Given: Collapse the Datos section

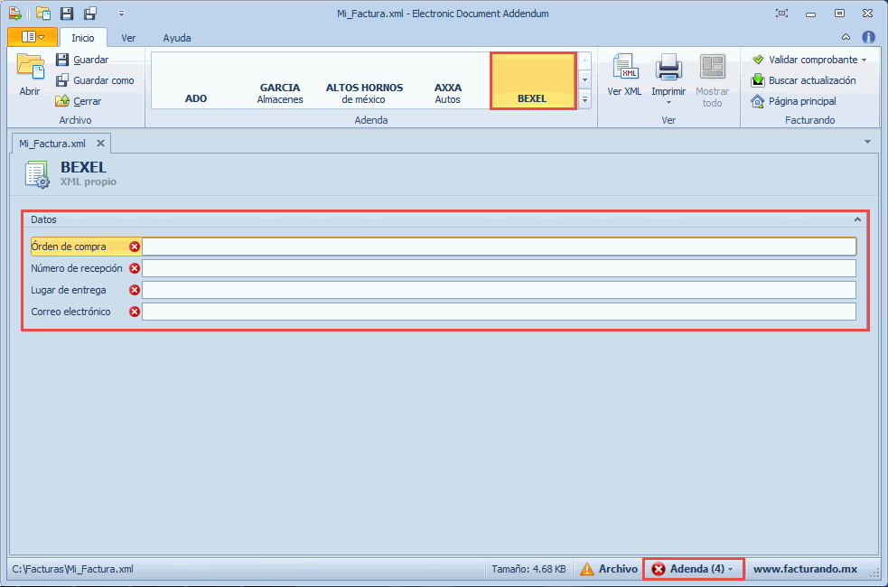Looking at the screenshot, I should coord(857,219).
